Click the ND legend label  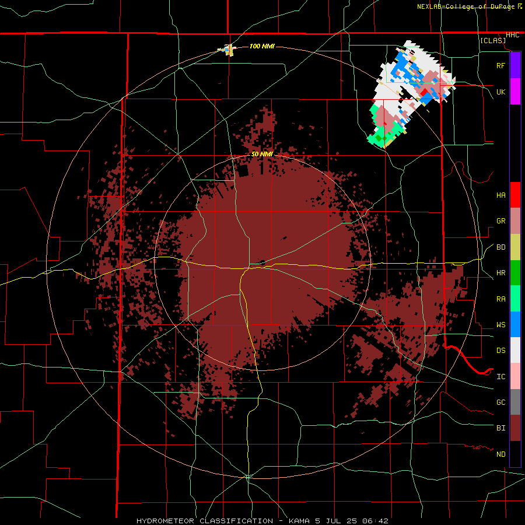[501, 454]
